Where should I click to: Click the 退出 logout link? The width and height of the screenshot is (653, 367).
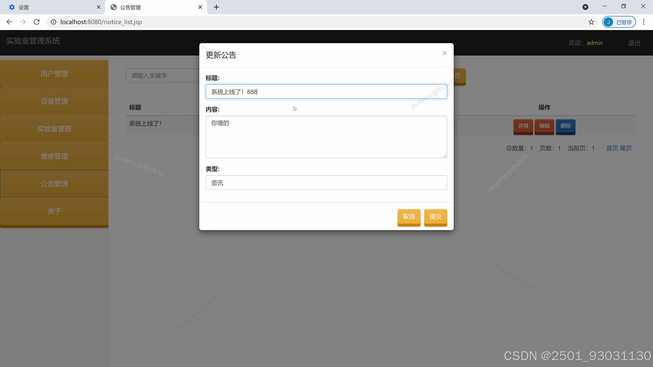pyautogui.click(x=634, y=43)
